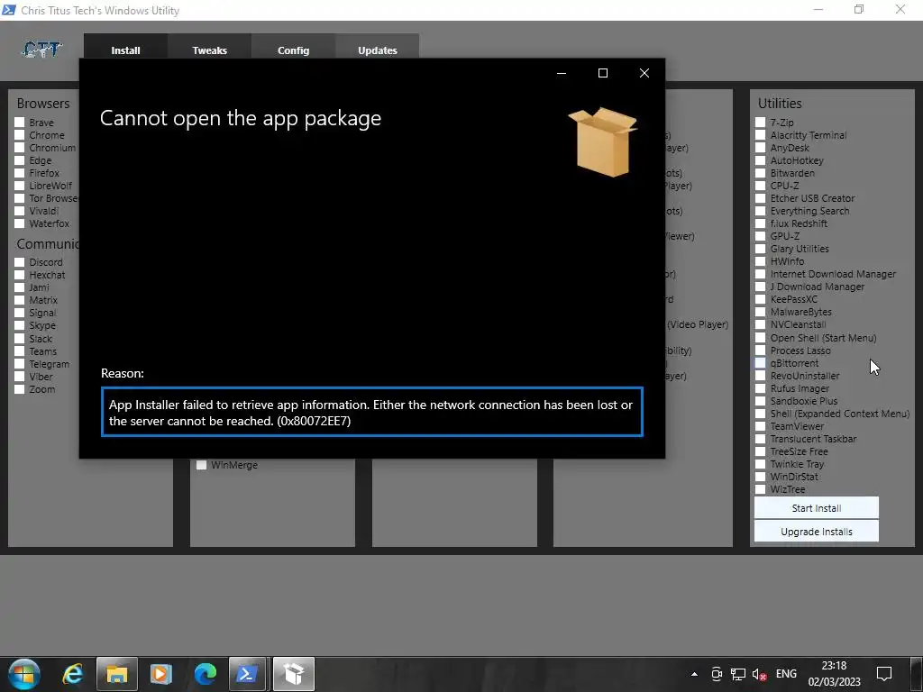This screenshot has height=692, width=923.
Task: Enable the TeamViewer checkbox
Action: tap(761, 426)
